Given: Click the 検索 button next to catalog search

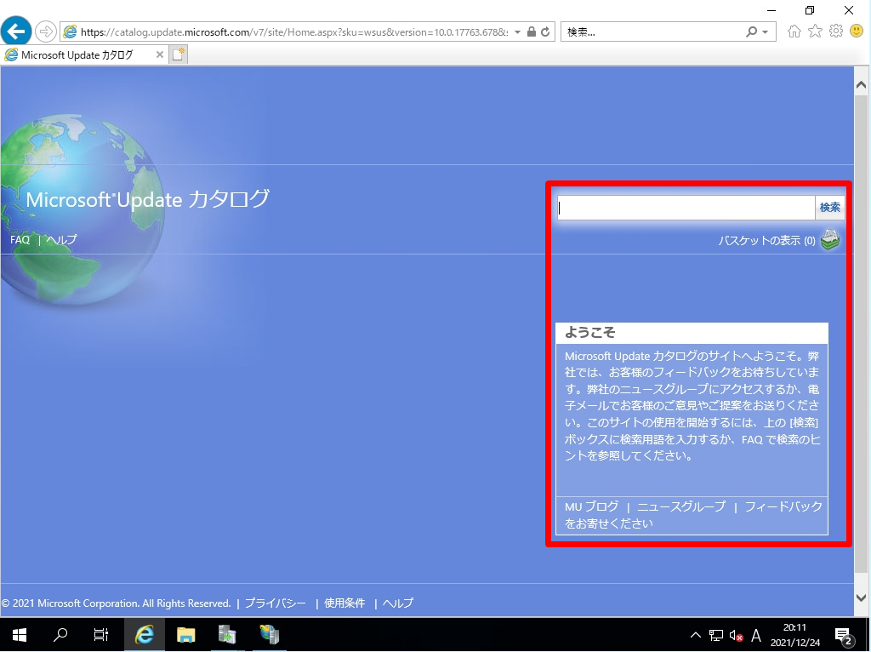Looking at the screenshot, I should (x=830, y=208).
